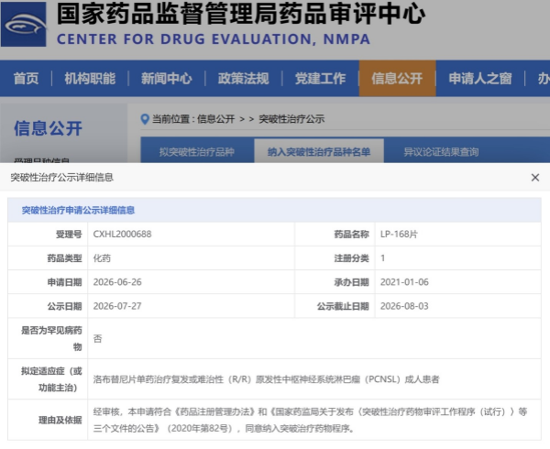The width and height of the screenshot is (550, 449).
Task: Click the 公示截止日期 field label
Action: [x=343, y=306]
